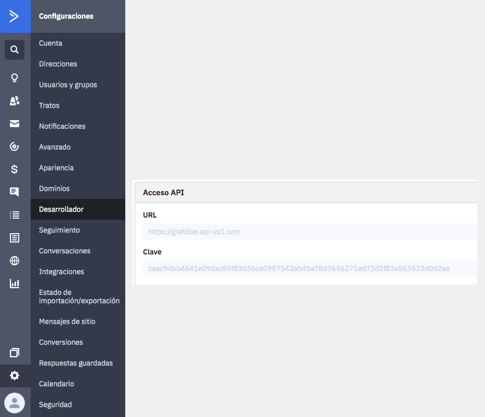Click the API Clave key field
The width and height of the screenshot is (485, 417).
(309, 268)
